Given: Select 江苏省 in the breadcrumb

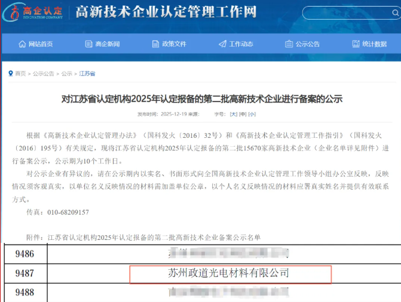Looking at the screenshot, I should [87, 73].
